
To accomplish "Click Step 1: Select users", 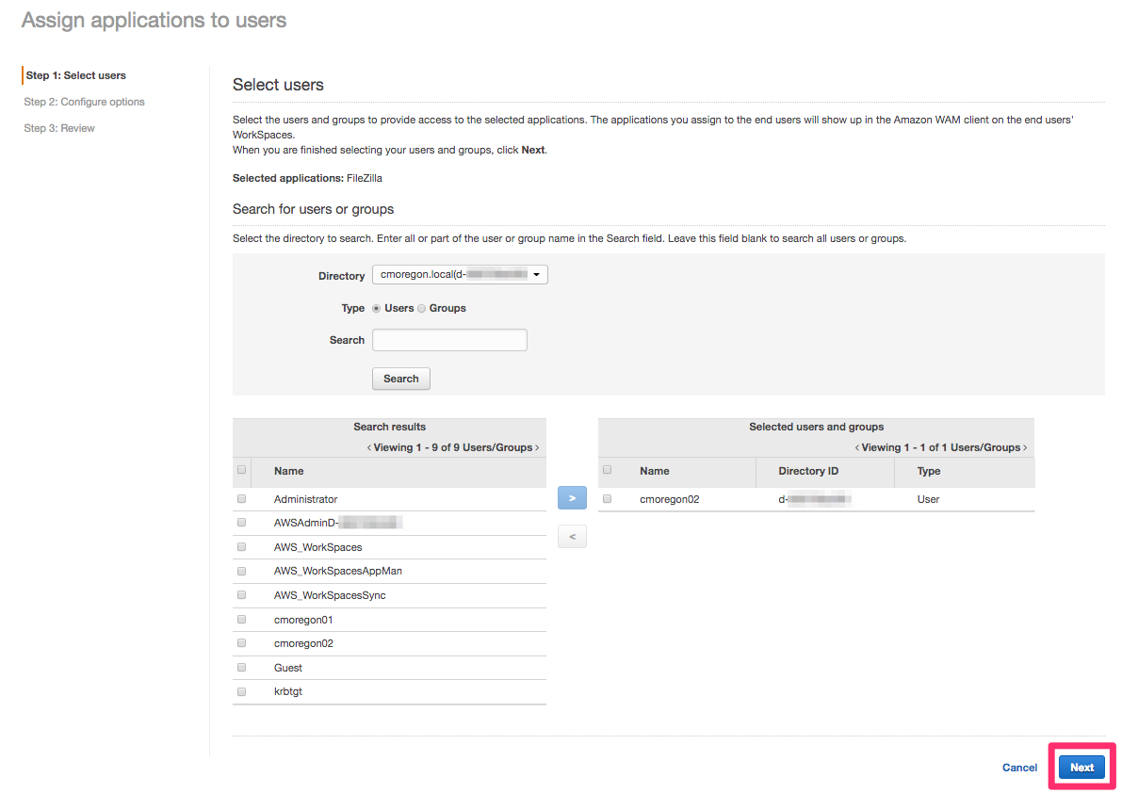I will tap(75, 74).
